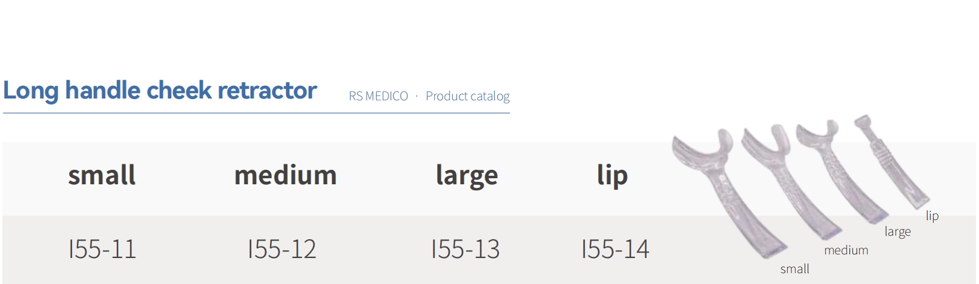Click the lip retractor image
This screenshot has width=979, height=284.
click(x=890, y=160)
